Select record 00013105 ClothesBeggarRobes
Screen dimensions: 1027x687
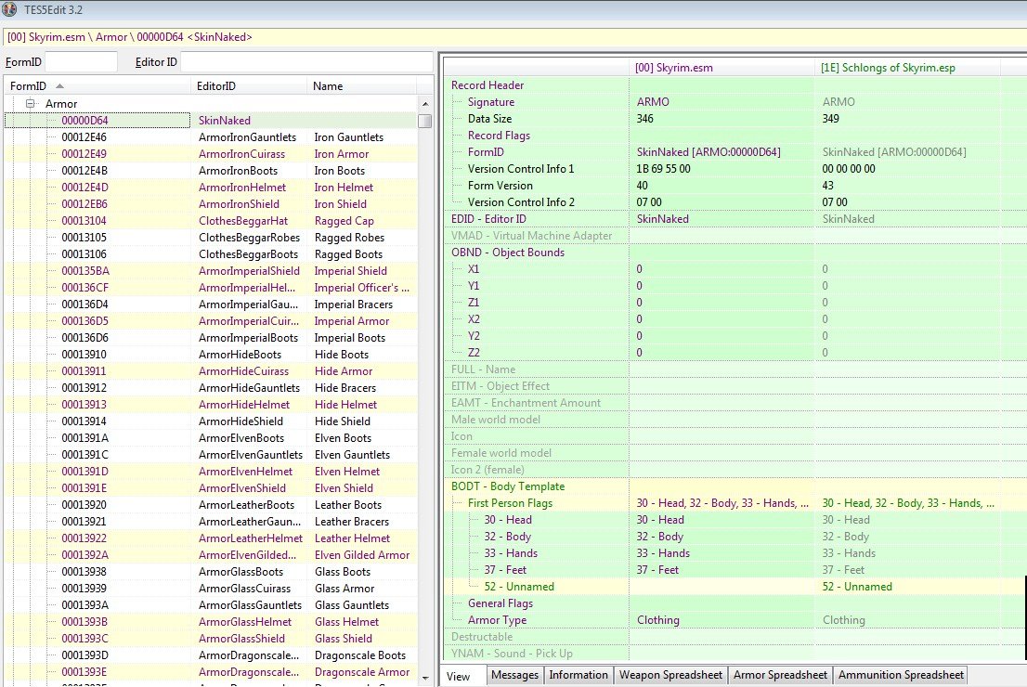(211, 238)
